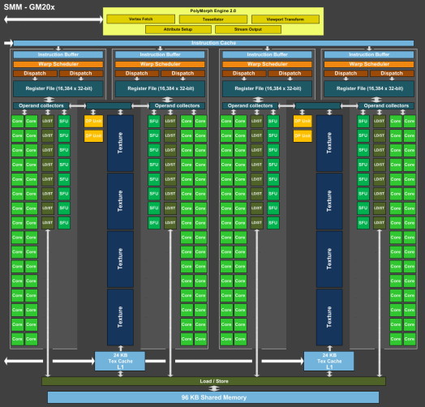This screenshot has width=425, height=407.
Task: Select the Attribute Setup block
Action: coord(178,29)
